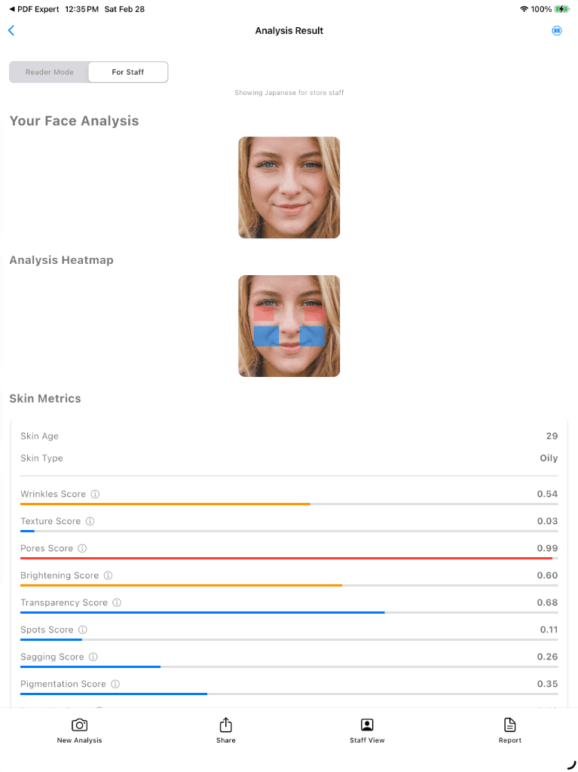The height and width of the screenshot is (772, 578).
Task: Select the For Staff segment
Action: point(128,72)
